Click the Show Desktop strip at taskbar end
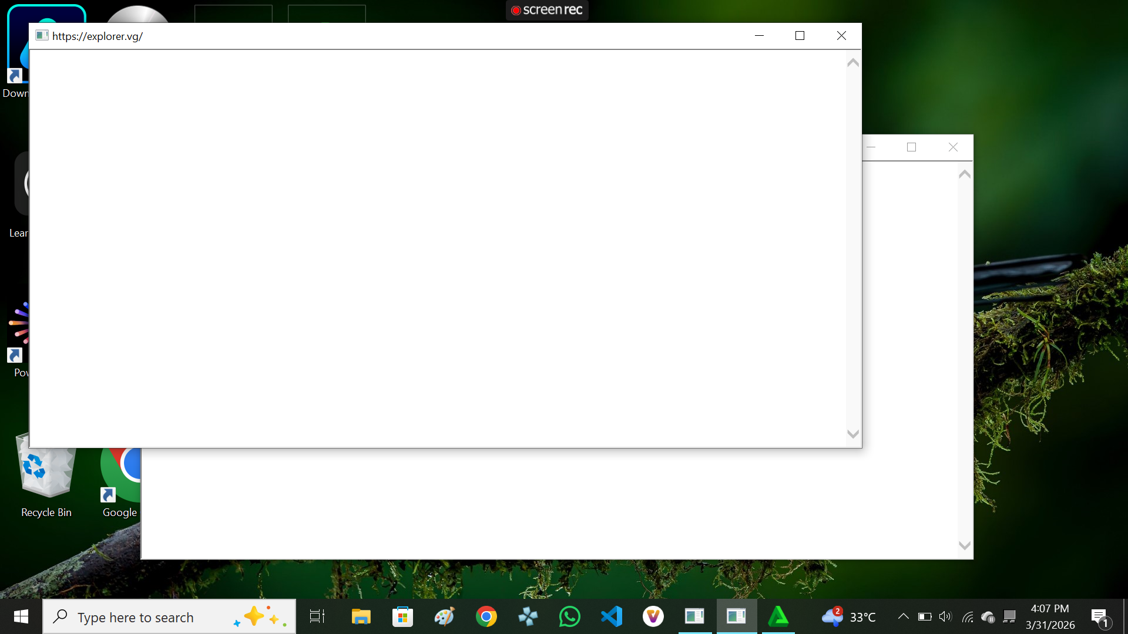 click(x=1125, y=616)
